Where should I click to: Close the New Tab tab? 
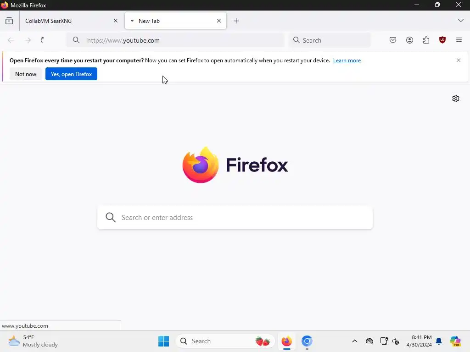click(219, 21)
